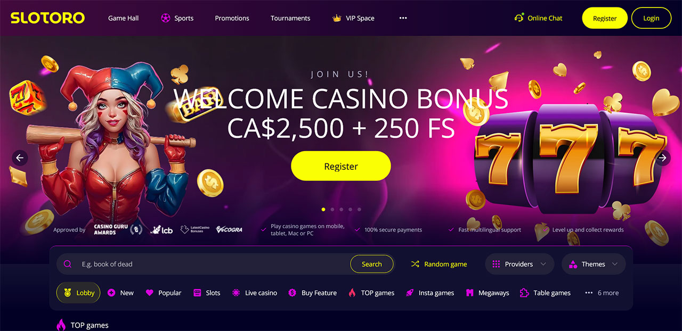Click the Random game shuffle icon
The height and width of the screenshot is (331, 682).
point(415,264)
